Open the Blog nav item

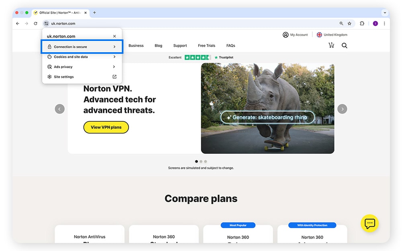[x=158, y=45]
